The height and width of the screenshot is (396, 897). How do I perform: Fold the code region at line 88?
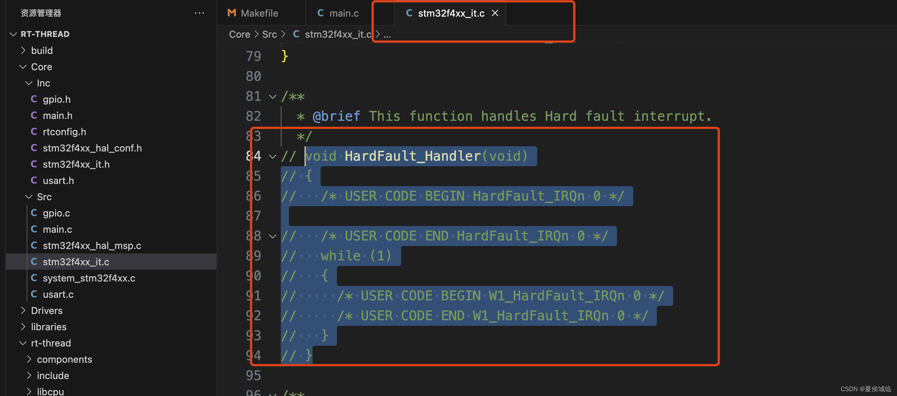(x=273, y=236)
